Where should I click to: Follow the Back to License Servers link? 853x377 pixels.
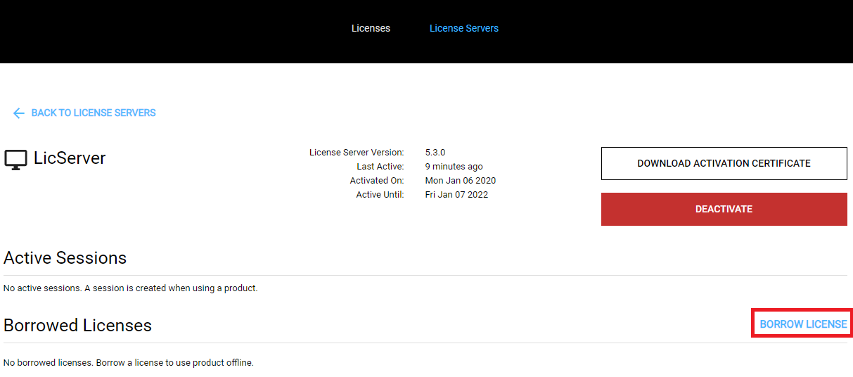click(93, 113)
